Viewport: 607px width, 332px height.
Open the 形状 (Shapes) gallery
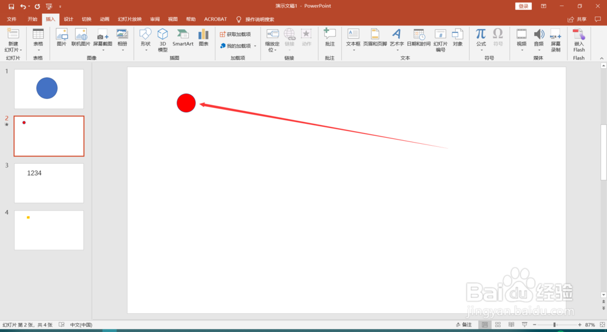click(146, 39)
